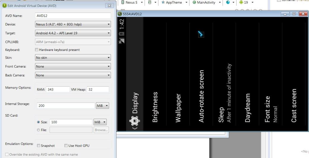Click the globe locale icon in toolbar
309x158 pixels.
click(228, 2)
